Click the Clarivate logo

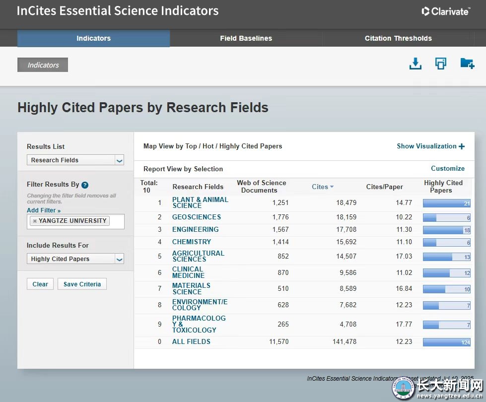(446, 11)
